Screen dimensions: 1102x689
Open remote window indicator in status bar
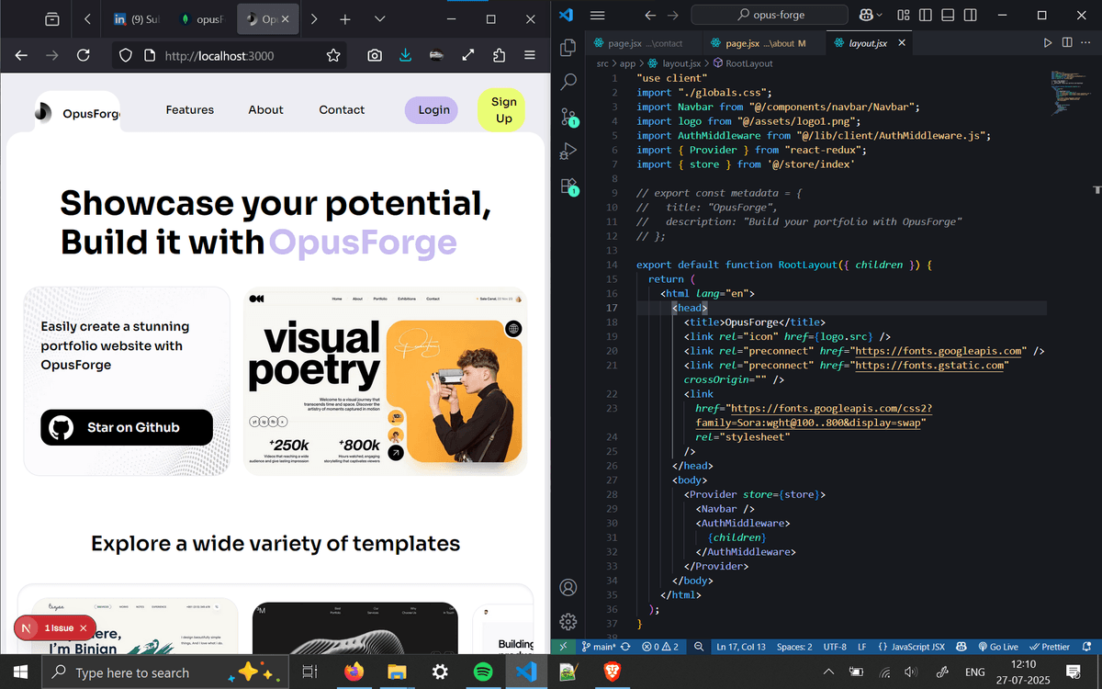562,647
